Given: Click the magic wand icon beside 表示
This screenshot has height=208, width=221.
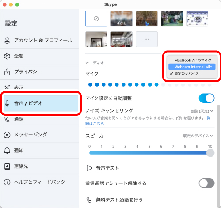Looking at the screenshot, I should (x=7, y=87).
